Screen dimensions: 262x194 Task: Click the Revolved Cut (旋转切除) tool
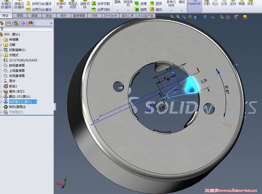point(85,5)
